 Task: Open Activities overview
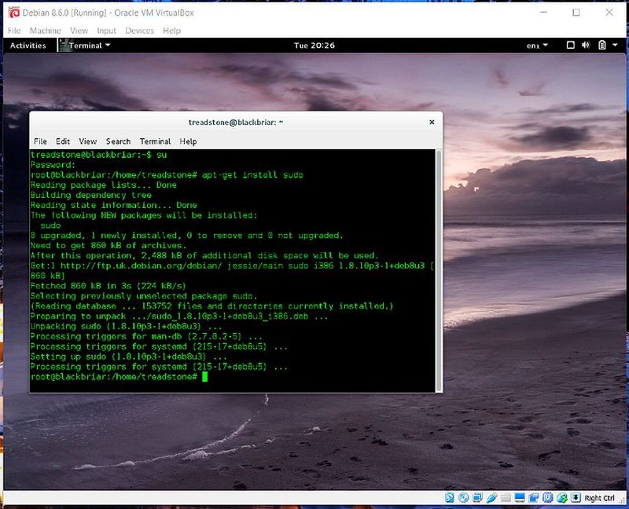[28, 46]
